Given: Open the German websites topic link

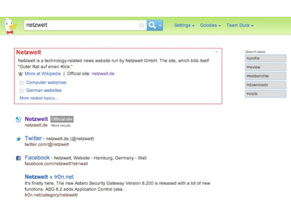Looking at the screenshot, I should coord(44,90).
